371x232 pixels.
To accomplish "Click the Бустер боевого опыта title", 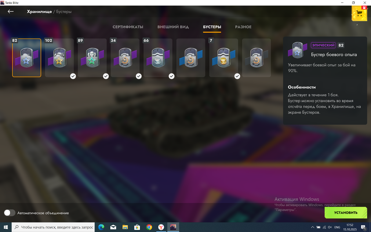I will (334, 55).
